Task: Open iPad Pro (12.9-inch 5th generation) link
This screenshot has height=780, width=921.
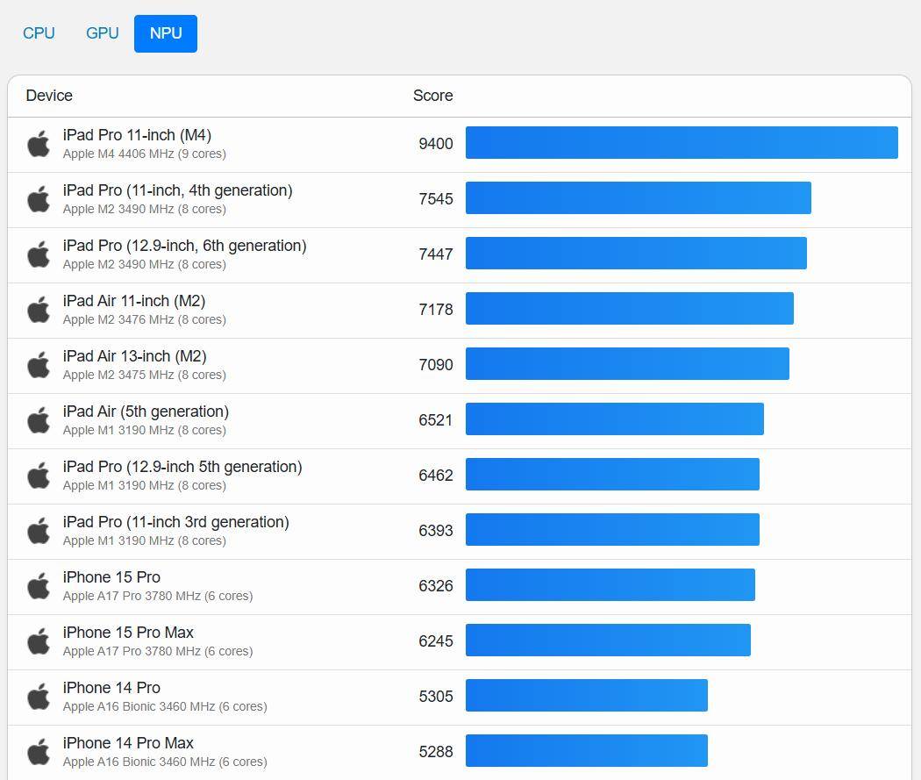Action: [x=182, y=467]
